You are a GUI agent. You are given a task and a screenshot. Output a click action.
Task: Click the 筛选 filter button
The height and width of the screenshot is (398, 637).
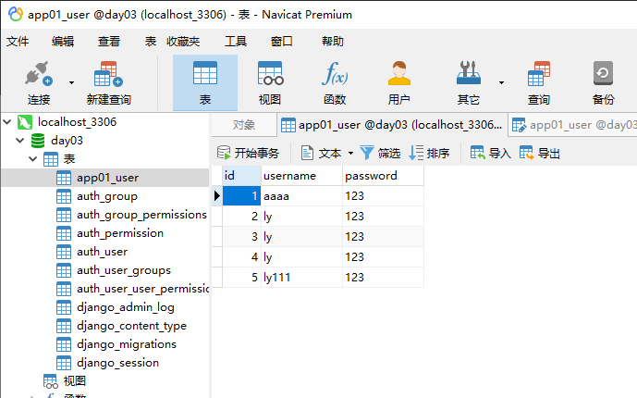click(380, 154)
